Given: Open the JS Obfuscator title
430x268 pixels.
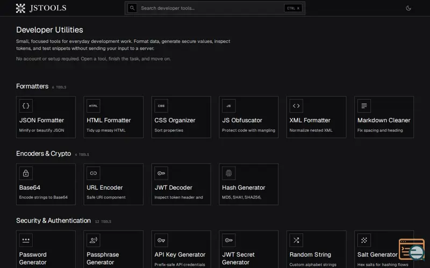Looking at the screenshot, I should 242,120.
